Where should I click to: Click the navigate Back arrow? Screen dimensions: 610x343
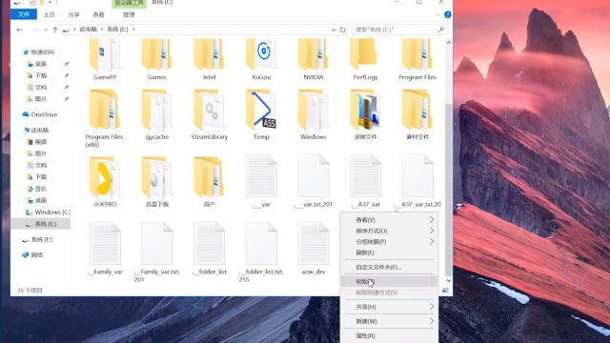tap(19, 30)
